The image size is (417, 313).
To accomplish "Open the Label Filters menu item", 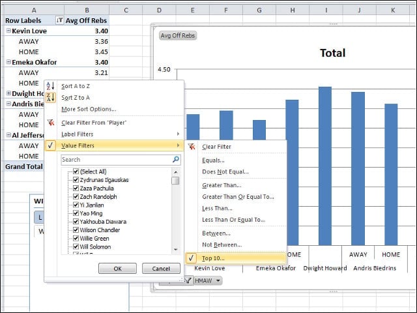I will click(x=115, y=134).
